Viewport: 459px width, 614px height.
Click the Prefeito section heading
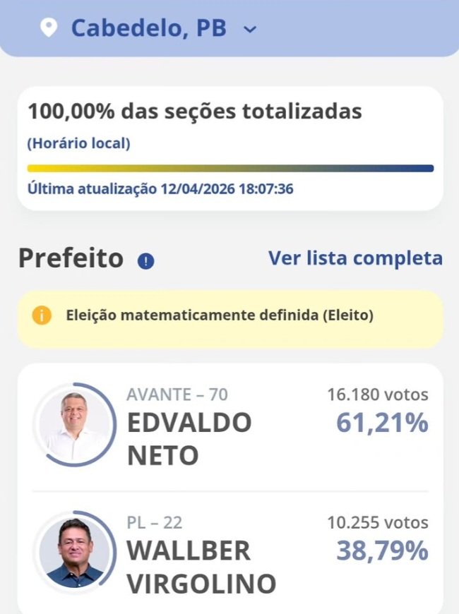point(71,258)
